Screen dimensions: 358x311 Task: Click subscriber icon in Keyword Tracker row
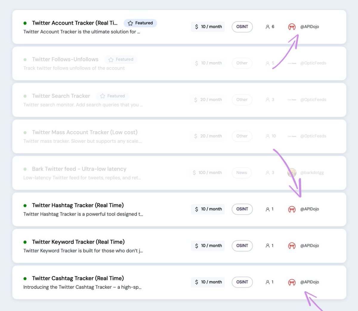[x=268, y=246]
